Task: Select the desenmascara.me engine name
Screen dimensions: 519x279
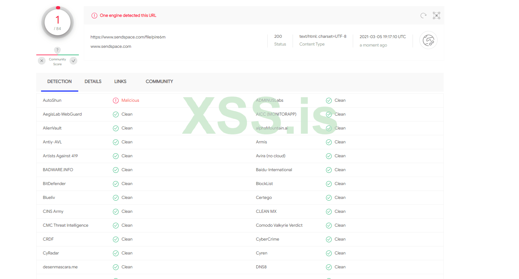Action: tap(60, 267)
